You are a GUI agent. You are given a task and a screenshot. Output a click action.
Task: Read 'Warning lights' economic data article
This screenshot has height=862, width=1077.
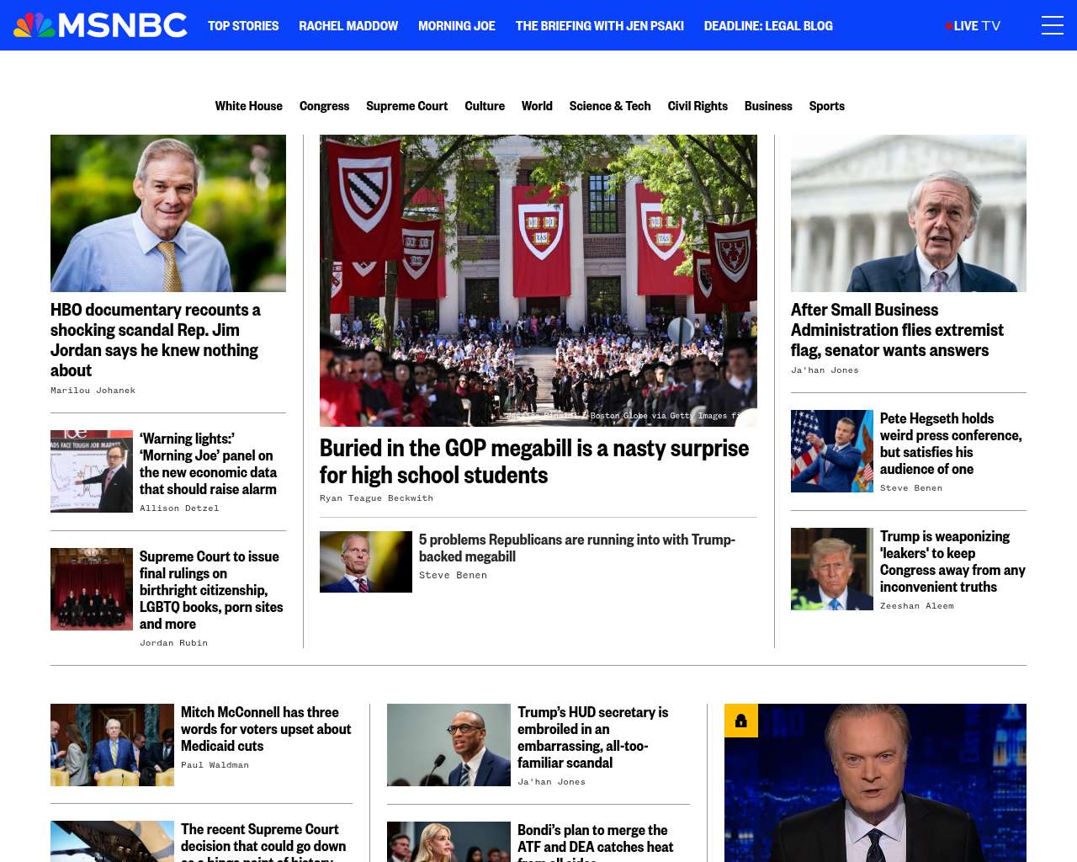click(208, 464)
